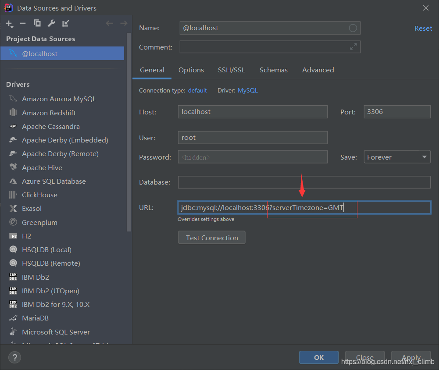The height and width of the screenshot is (370, 439).
Task: Click the Test Connection button
Action: point(212,238)
